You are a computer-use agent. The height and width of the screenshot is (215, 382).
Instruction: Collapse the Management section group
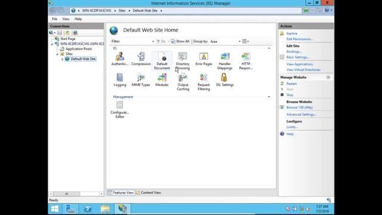click(269, 97)
